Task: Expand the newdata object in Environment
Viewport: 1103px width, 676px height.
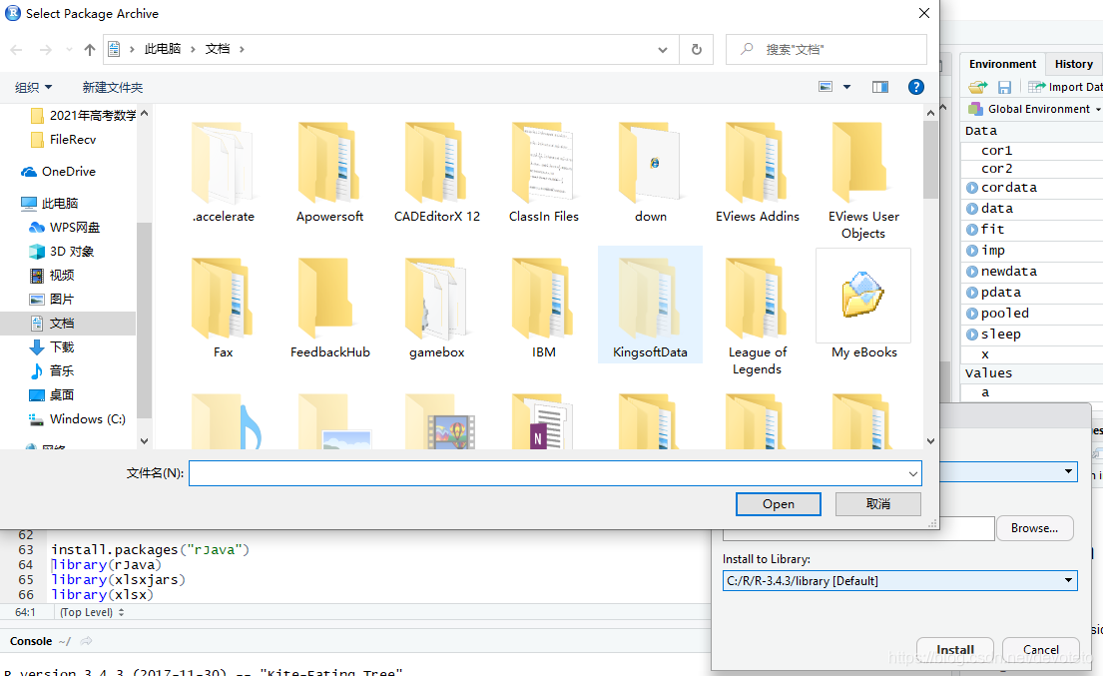Action: pos(972,272)
